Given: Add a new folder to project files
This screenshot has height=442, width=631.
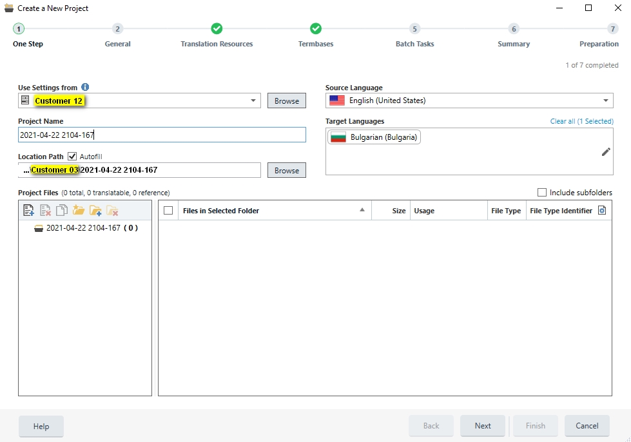Looking at the screenshot, I should (95, 209).
